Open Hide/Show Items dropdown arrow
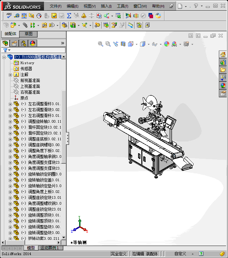 (x=161, y=44)
